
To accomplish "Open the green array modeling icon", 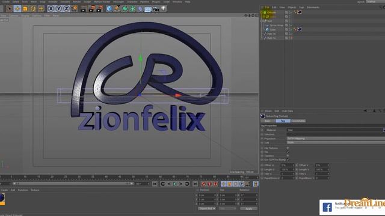I will coord(132,9).
